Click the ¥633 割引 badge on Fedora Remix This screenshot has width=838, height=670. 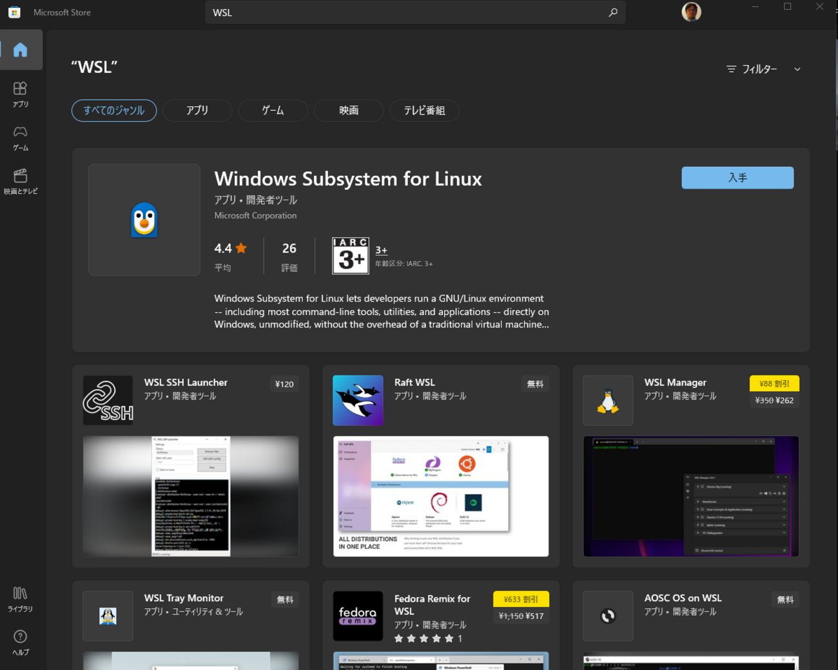coord(521,599)
